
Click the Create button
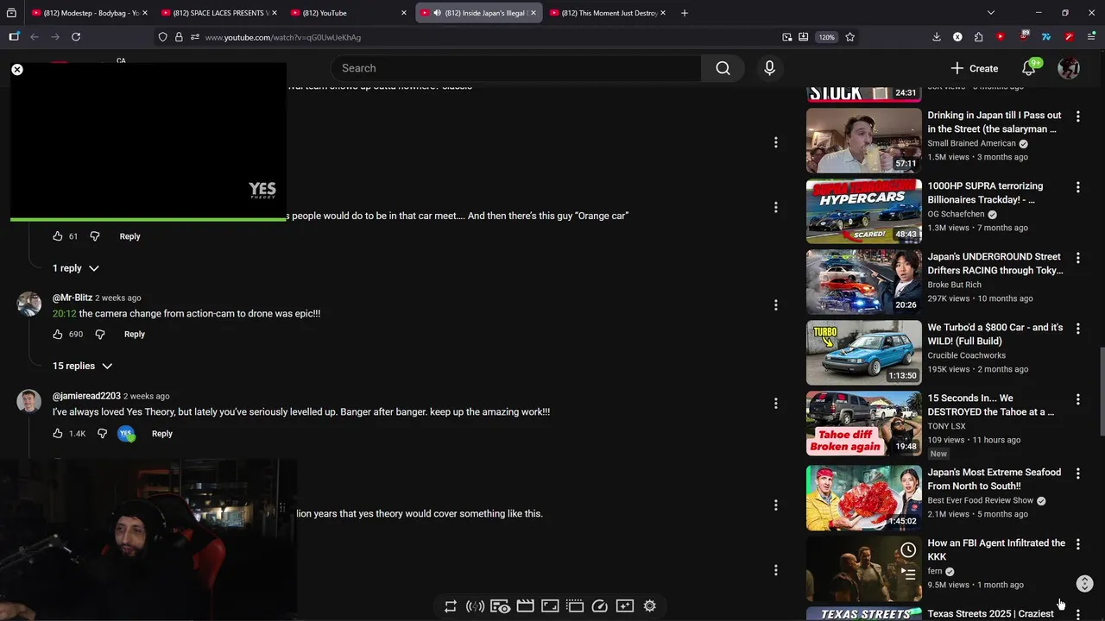(x=975, y=68)
